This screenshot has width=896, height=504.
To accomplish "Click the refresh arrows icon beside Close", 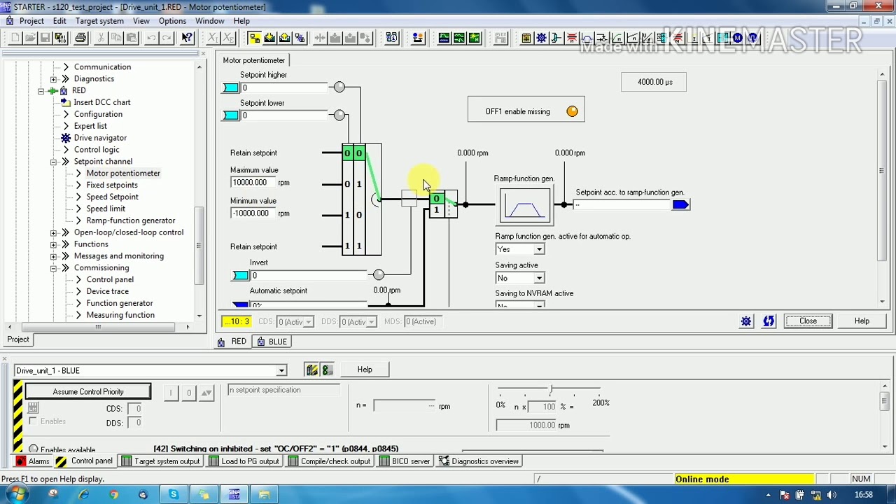I will (769, 321).
